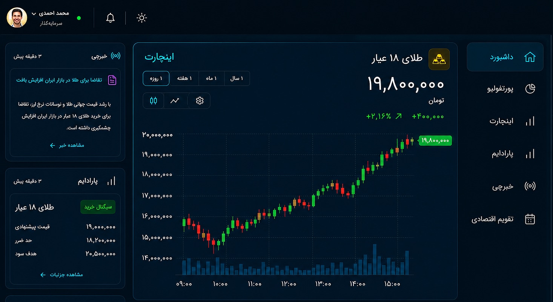Screen dimensions: 553x302
Task: Open پارادایم from the sidebar menu
Action: (502, 154)
